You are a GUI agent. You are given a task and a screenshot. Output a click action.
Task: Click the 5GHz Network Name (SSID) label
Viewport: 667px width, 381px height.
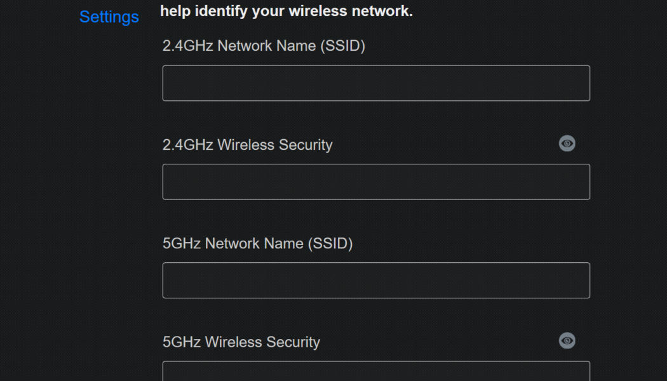(257, 243)
